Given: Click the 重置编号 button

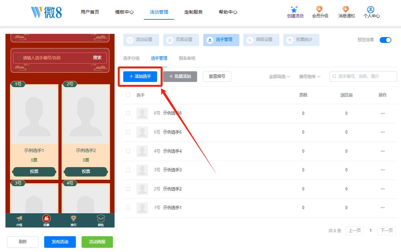Looking at the screenshot, I should point(217,77).
